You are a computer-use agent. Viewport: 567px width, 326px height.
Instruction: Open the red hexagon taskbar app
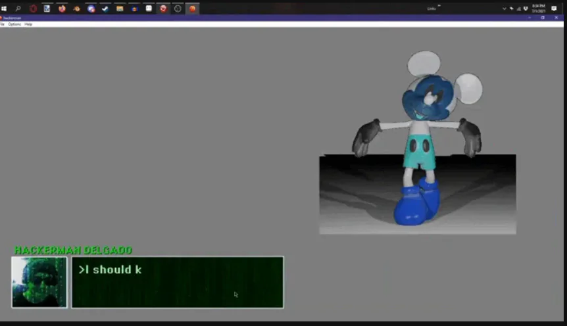(x=33, y=9)
